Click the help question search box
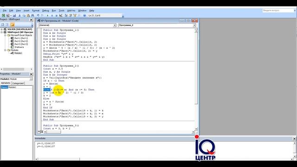This screenshot has width=297, height=167. (278, 11)
